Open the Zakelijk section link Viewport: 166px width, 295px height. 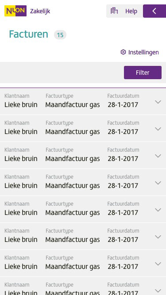tap(40, 11)
